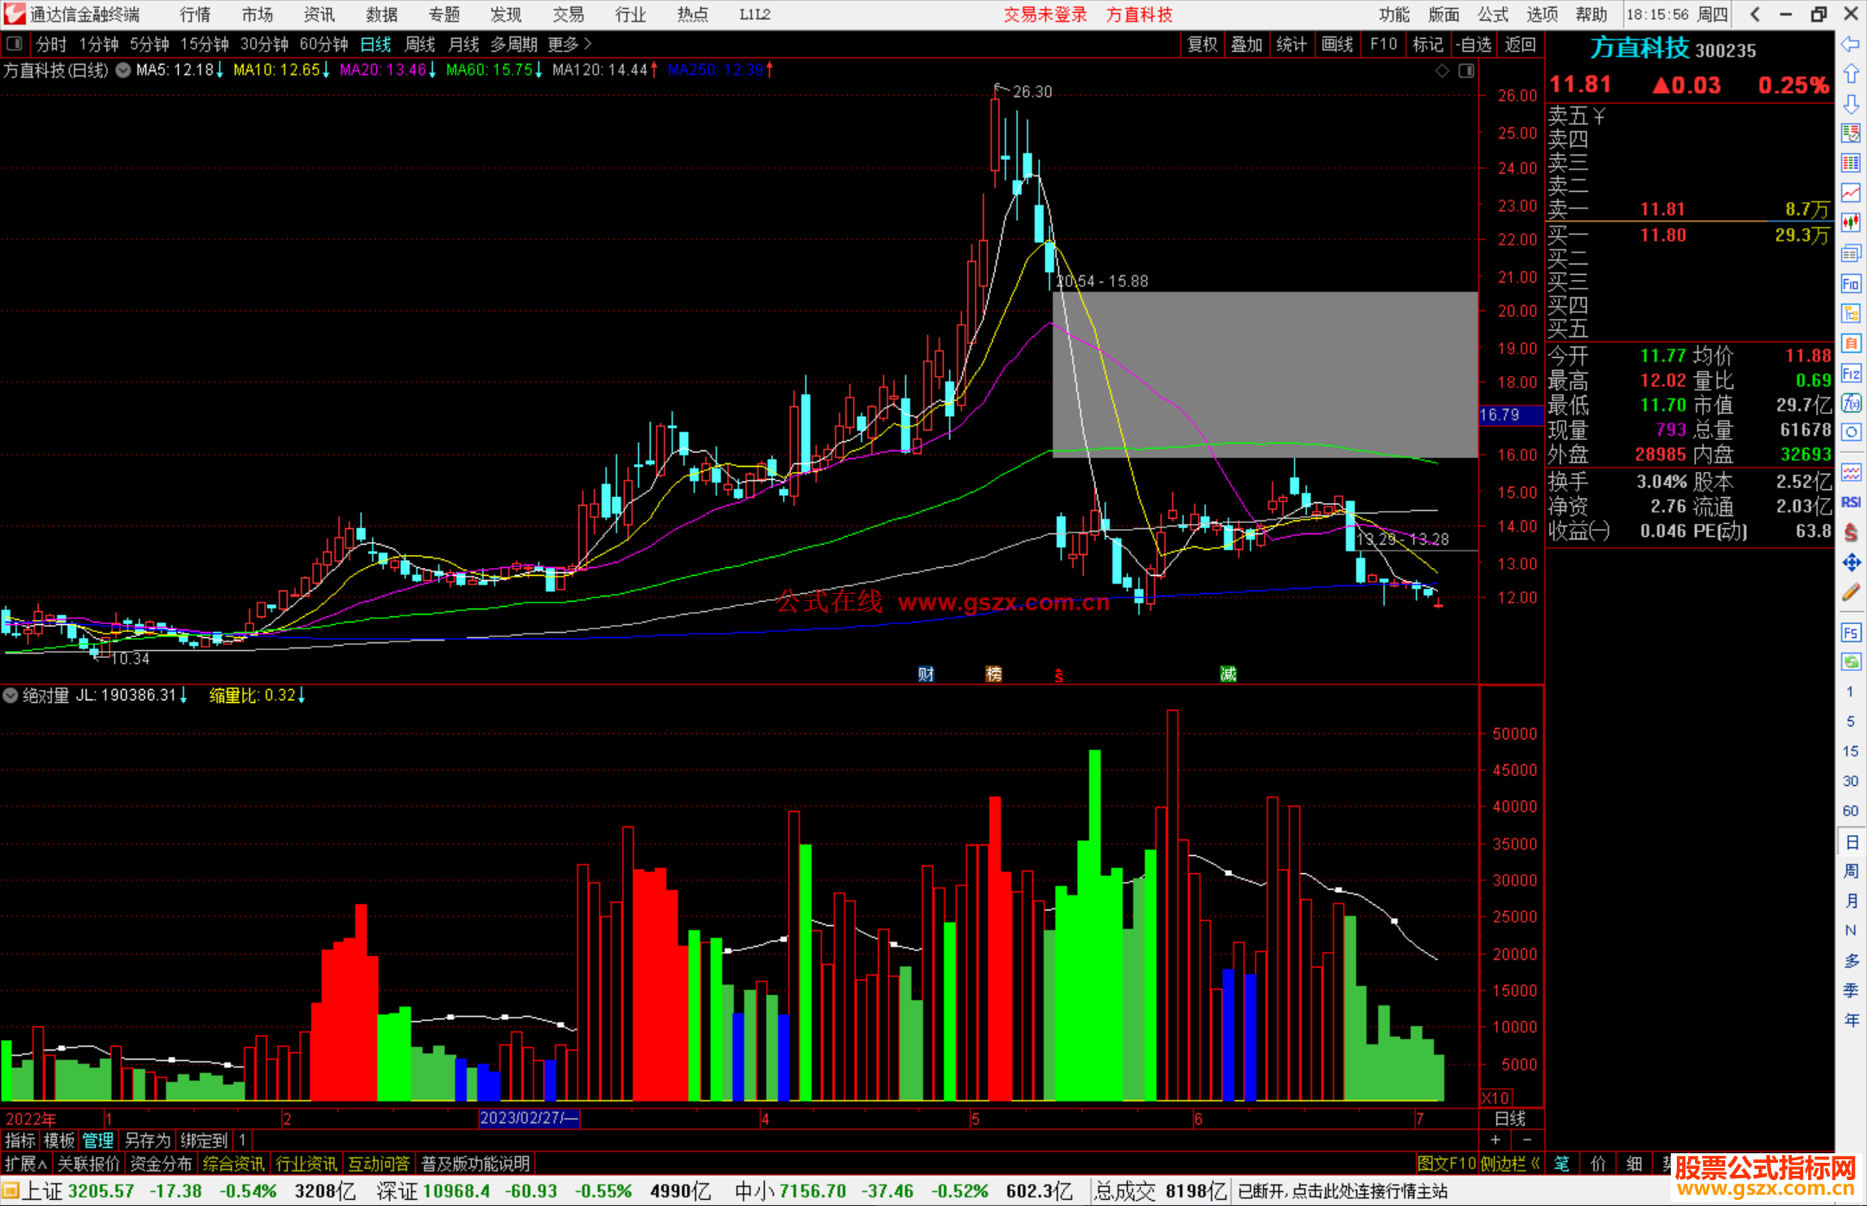Open the 公式 menu
The image size is (1867, 1206).
click(1492, 15)
